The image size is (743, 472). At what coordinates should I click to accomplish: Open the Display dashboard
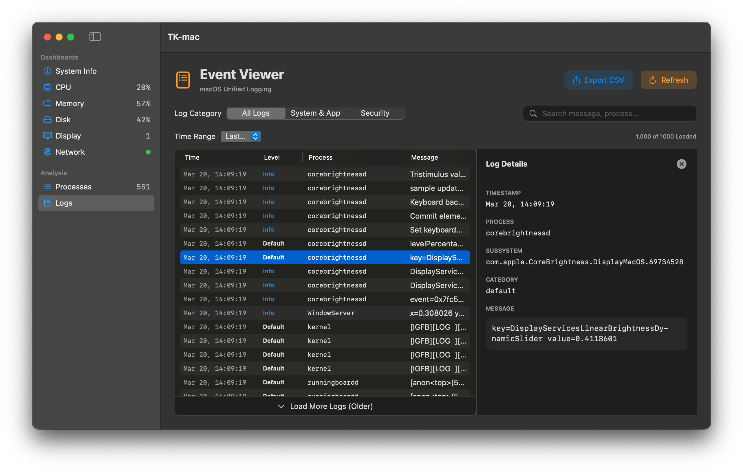[68, 136]
